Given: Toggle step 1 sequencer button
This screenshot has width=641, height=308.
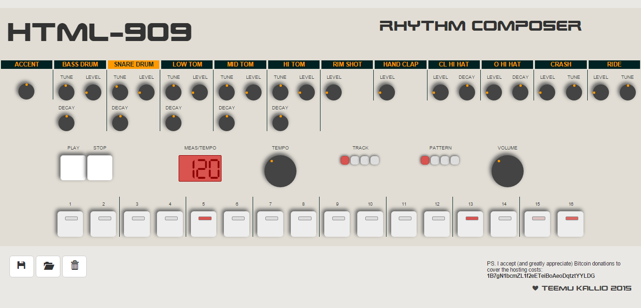Looking at the screenshot, I should click(x=70, y=224).
